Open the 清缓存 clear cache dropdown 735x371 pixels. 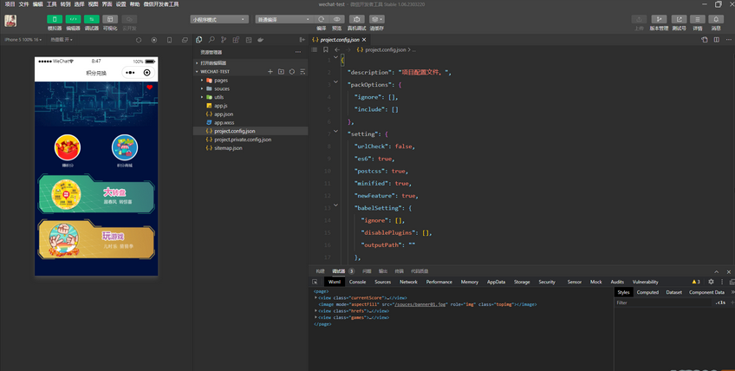click(376, 19)
